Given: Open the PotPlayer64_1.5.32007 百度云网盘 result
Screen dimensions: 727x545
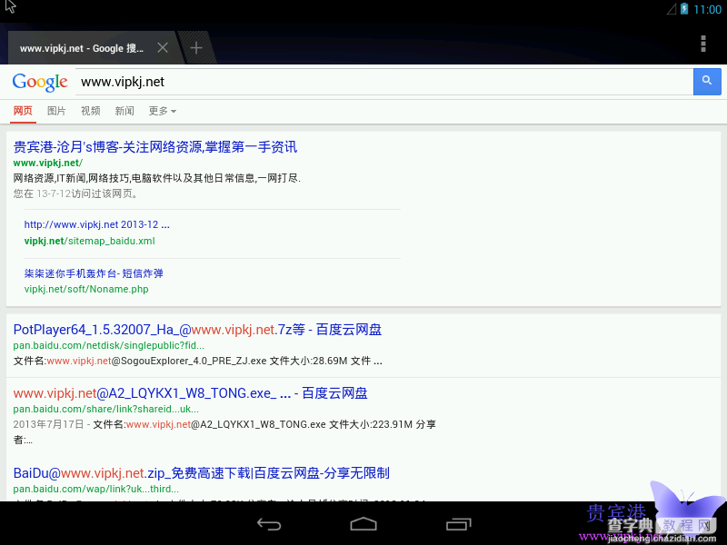Looking at the screenshot, I should click(197, 330).
